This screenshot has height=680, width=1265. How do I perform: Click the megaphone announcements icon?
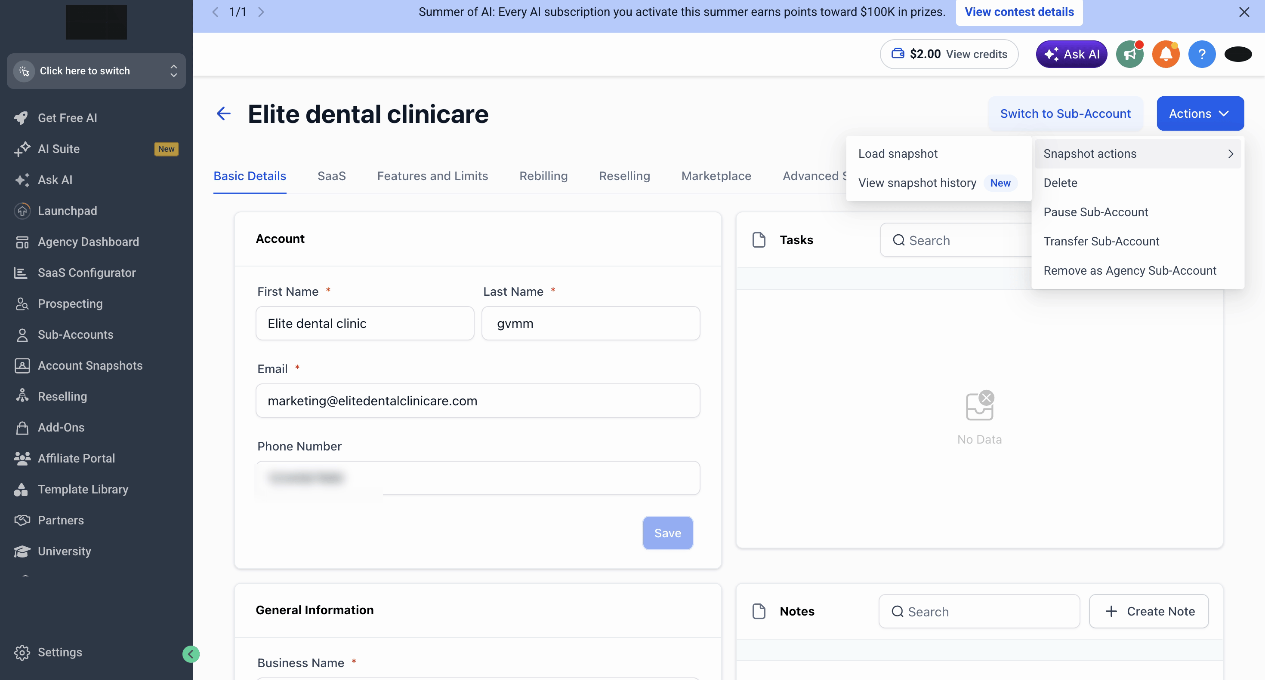point(1129,54)
